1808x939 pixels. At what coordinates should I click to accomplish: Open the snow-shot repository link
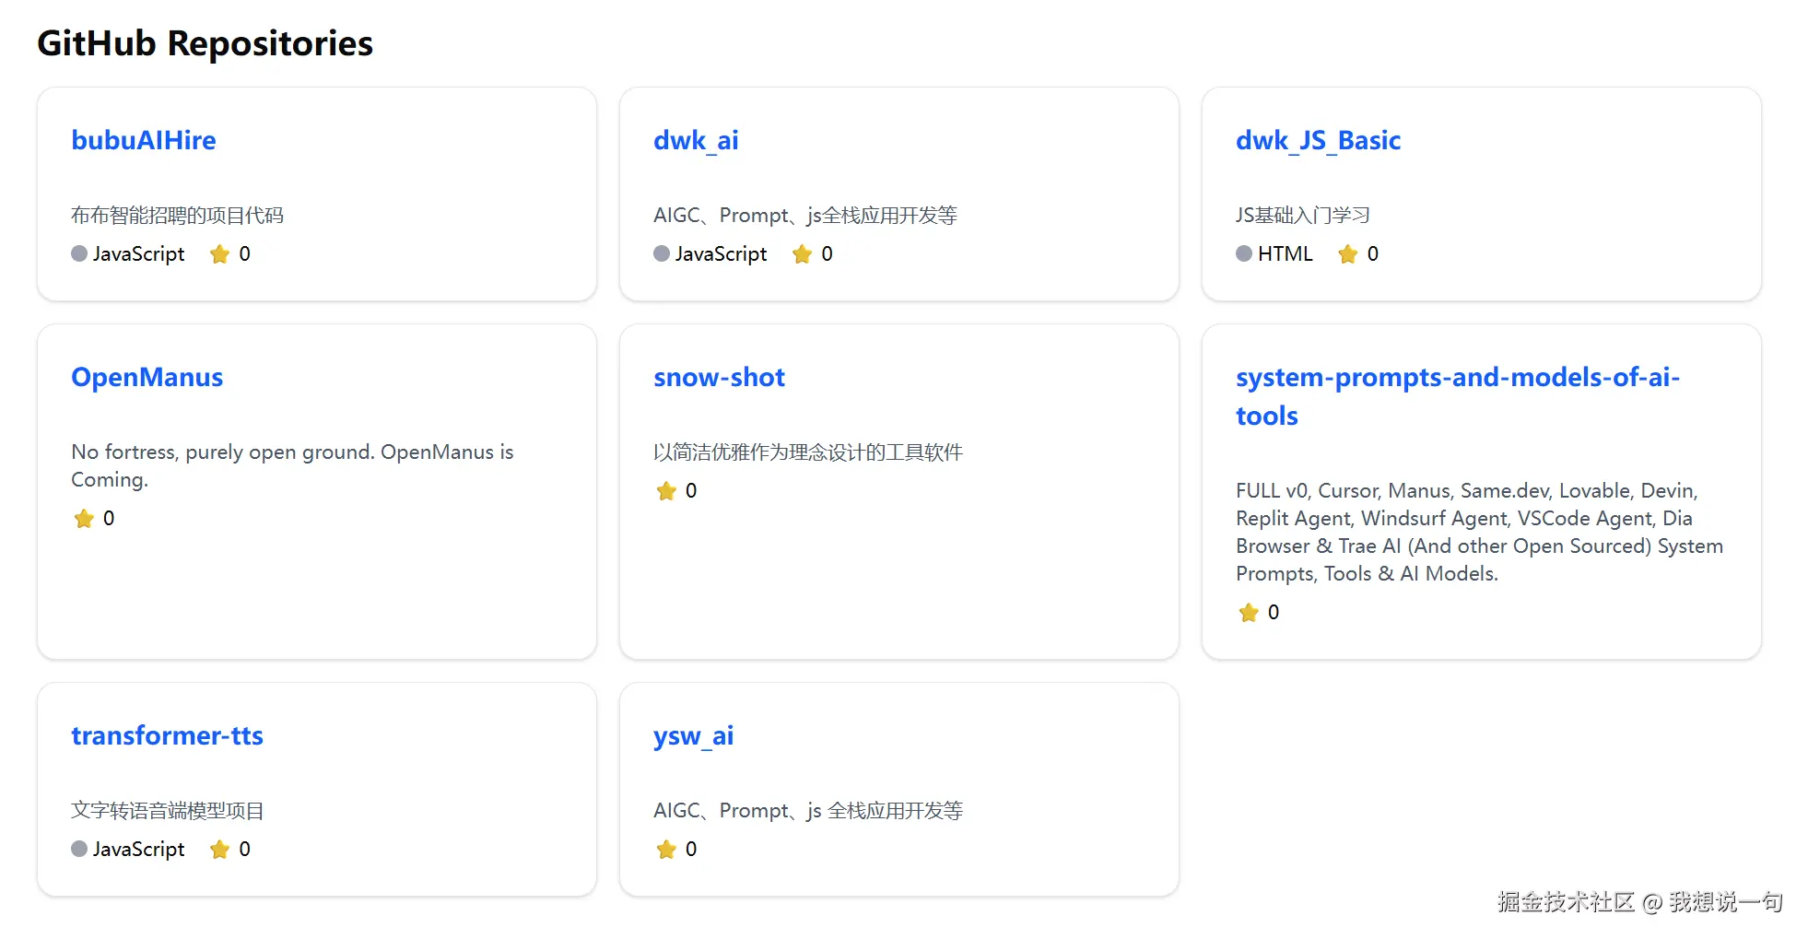[719, 377]
